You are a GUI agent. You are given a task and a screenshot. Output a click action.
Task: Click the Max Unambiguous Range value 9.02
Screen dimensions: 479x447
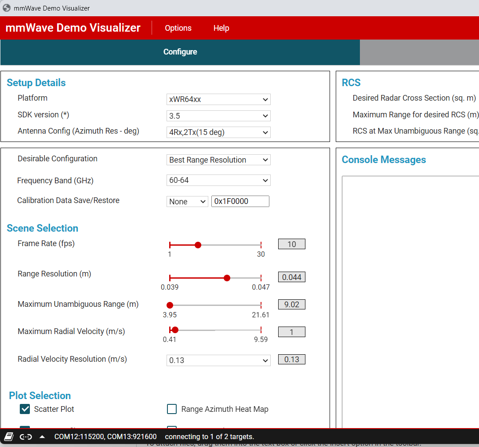tap(291, 304)
